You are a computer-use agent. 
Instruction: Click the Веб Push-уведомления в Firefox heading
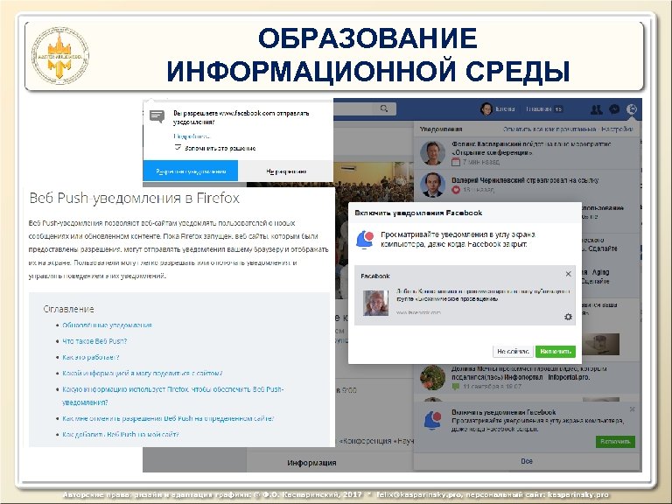pos(134,198)
